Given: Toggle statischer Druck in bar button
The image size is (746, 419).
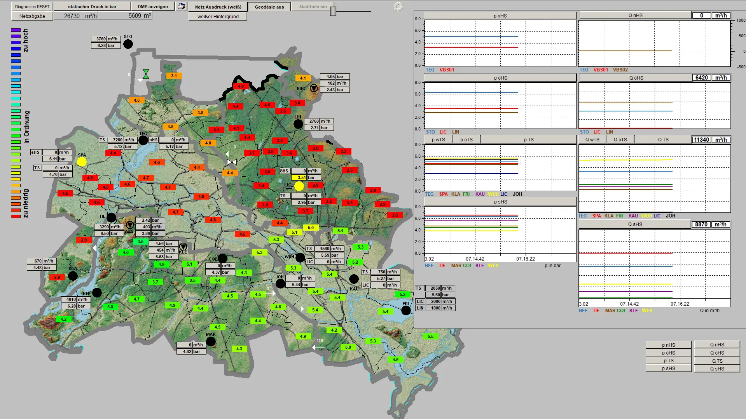Looking at the screenshot, I should (x=92, y=7).
